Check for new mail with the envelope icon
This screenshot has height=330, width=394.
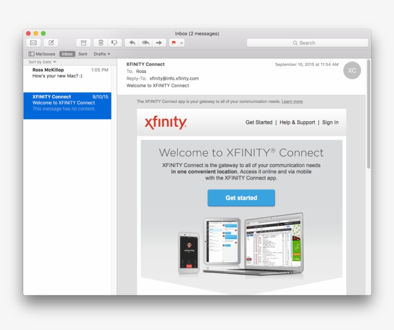[33, 43]
